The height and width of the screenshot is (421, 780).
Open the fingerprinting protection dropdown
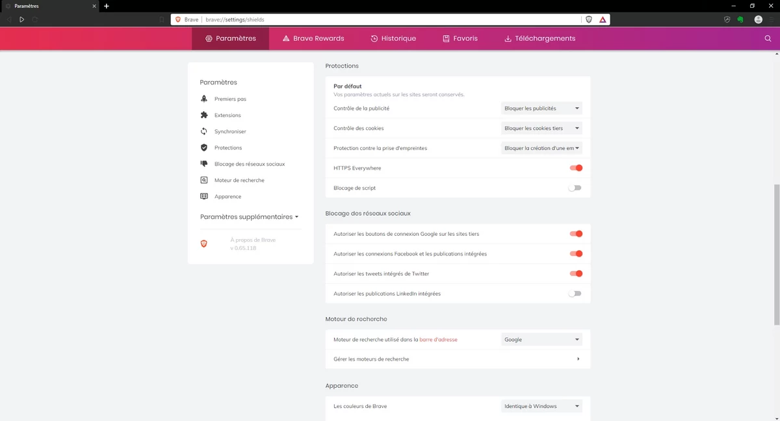pos(541,148)
